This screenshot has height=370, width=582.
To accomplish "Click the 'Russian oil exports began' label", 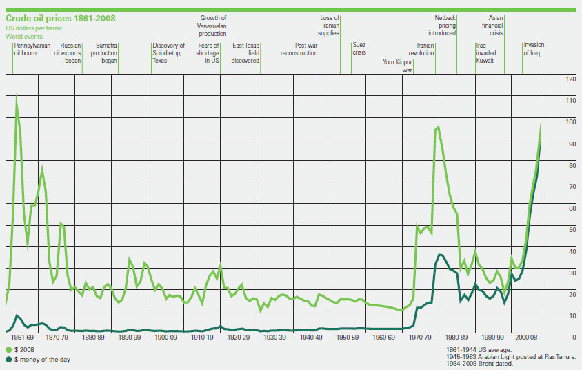I will [68, 52].
